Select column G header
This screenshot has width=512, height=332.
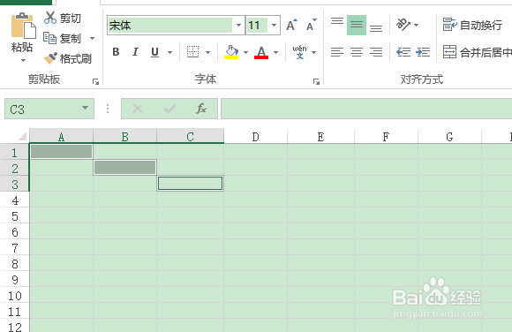[449, 137]
